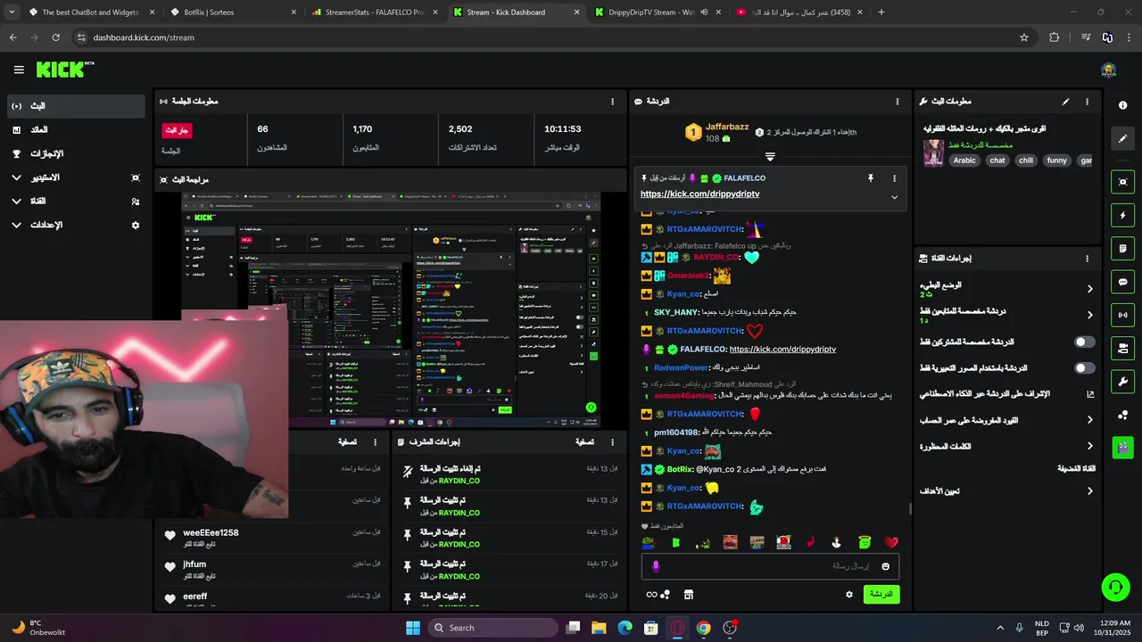Open Google Chrome from the taskbar

[x=703, y=628]
